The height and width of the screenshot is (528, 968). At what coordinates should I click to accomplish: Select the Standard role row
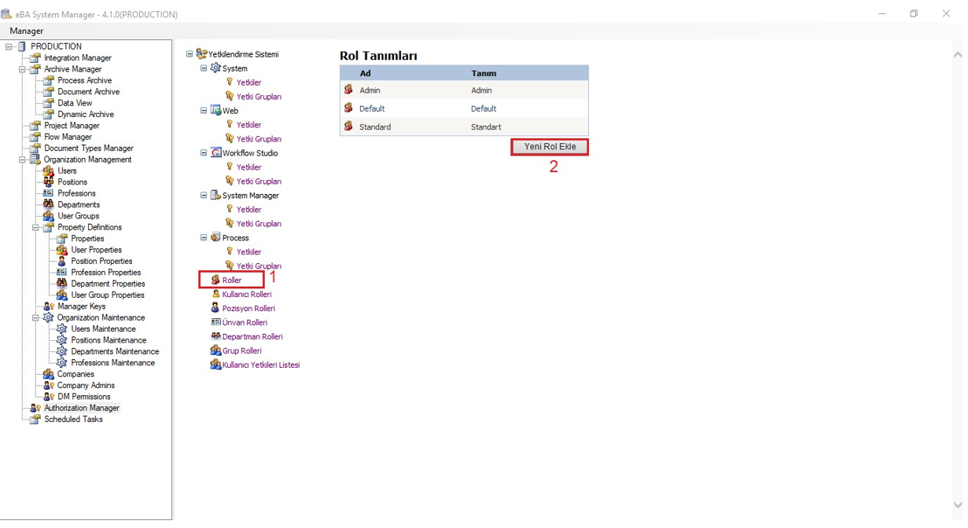tap(375, 126)
